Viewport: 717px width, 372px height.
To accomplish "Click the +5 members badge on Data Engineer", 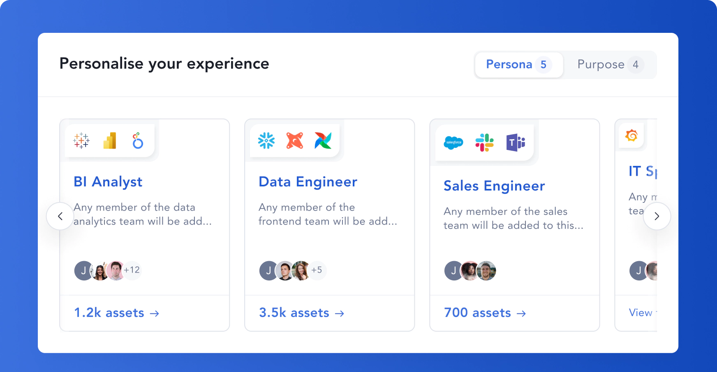I will click(x=317, y=270).
